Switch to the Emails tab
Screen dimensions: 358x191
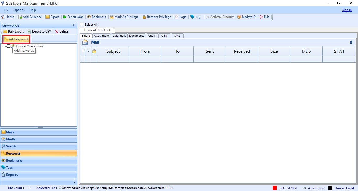tap(86, 36)
